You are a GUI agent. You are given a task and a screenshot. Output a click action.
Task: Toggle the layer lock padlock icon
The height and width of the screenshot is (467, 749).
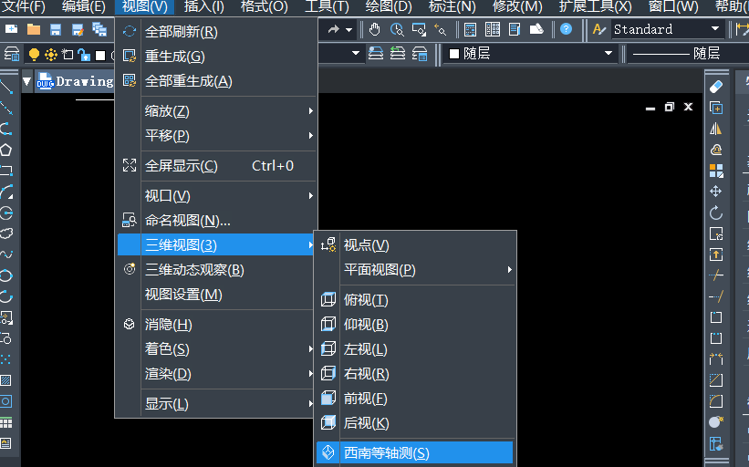[84, 55]
